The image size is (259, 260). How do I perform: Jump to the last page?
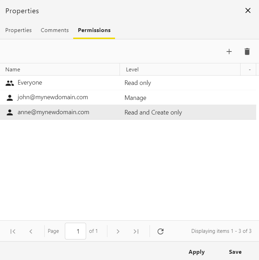[136, 231]
